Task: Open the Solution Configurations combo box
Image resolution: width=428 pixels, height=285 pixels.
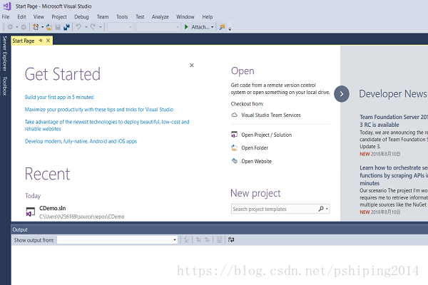Action: [120, 27]
